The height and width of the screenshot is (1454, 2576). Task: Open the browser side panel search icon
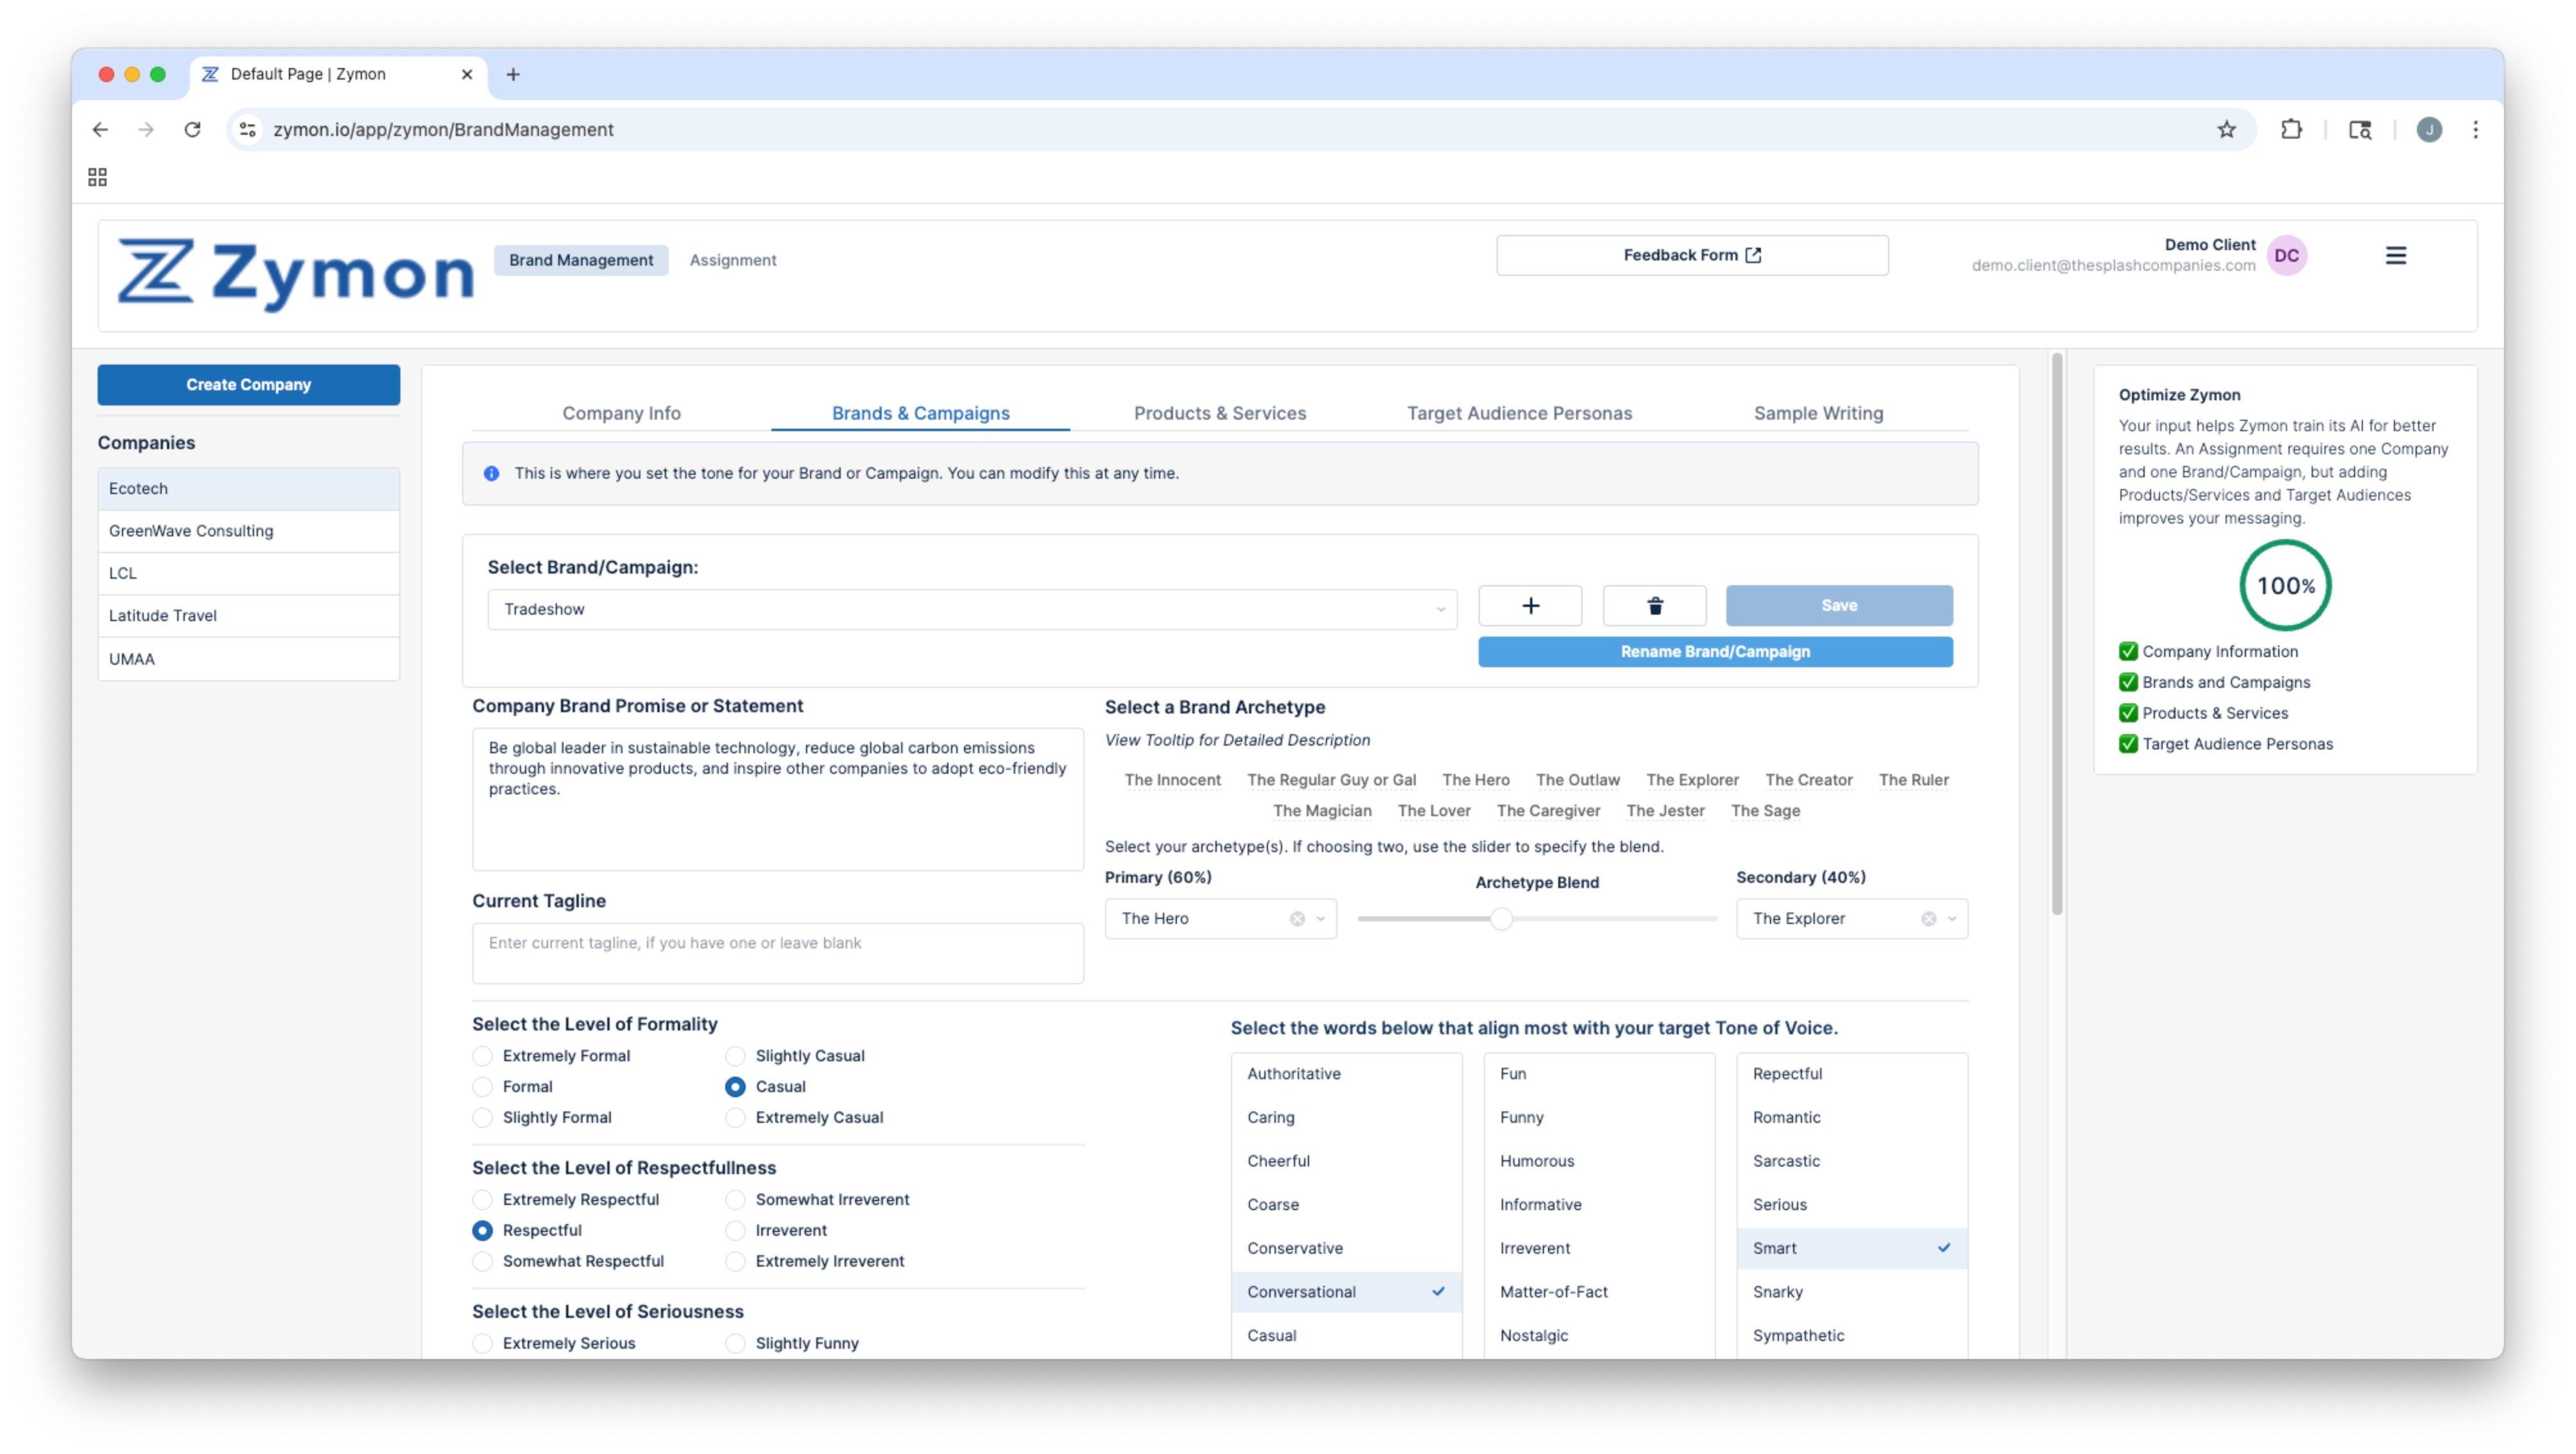[x=2360, y=129]
